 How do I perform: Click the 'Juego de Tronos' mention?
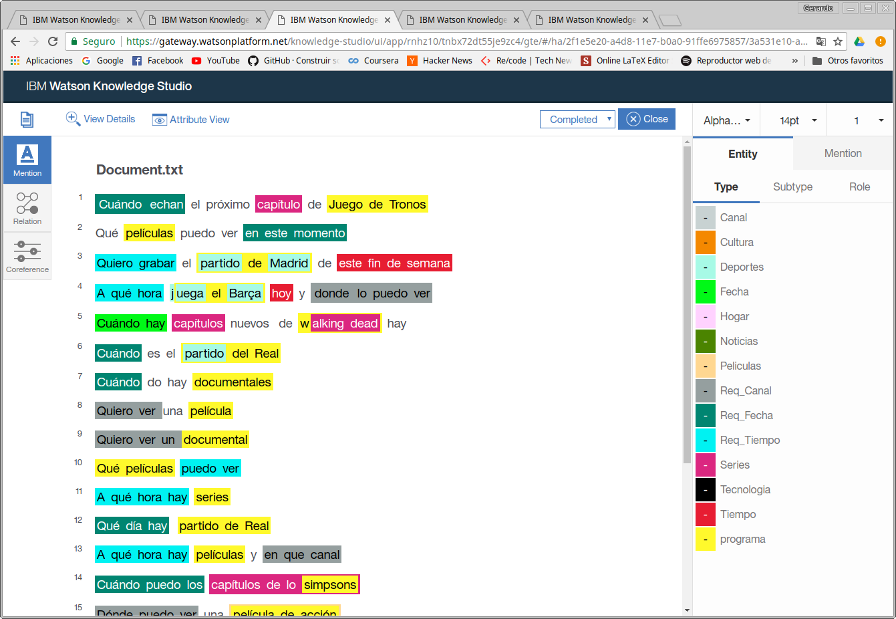tap(378, 205)
